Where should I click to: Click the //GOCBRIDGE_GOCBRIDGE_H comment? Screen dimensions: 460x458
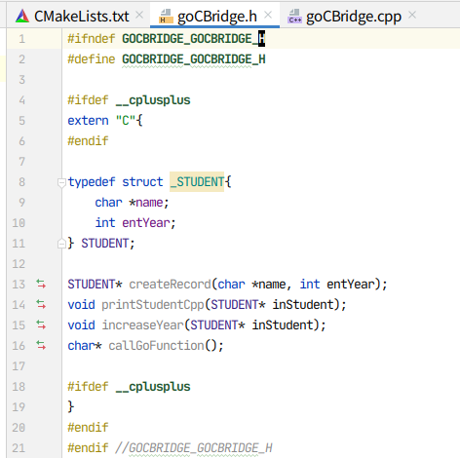coord(194,448)
